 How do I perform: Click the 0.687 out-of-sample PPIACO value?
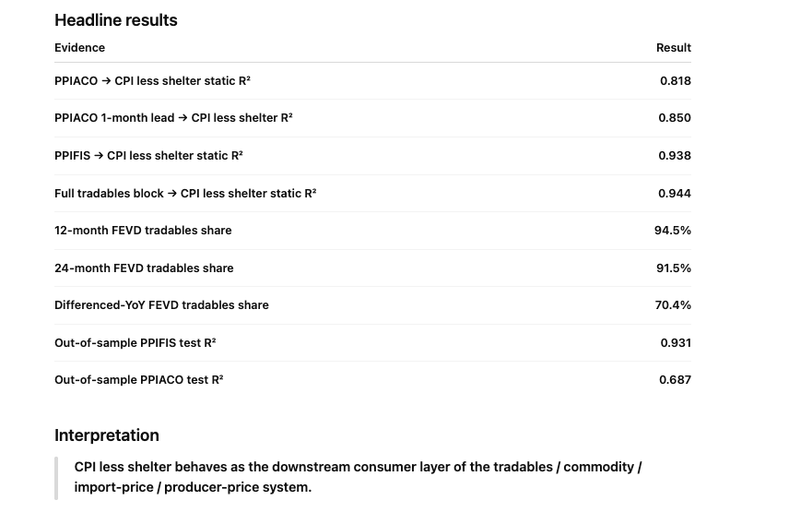(675, 380)
